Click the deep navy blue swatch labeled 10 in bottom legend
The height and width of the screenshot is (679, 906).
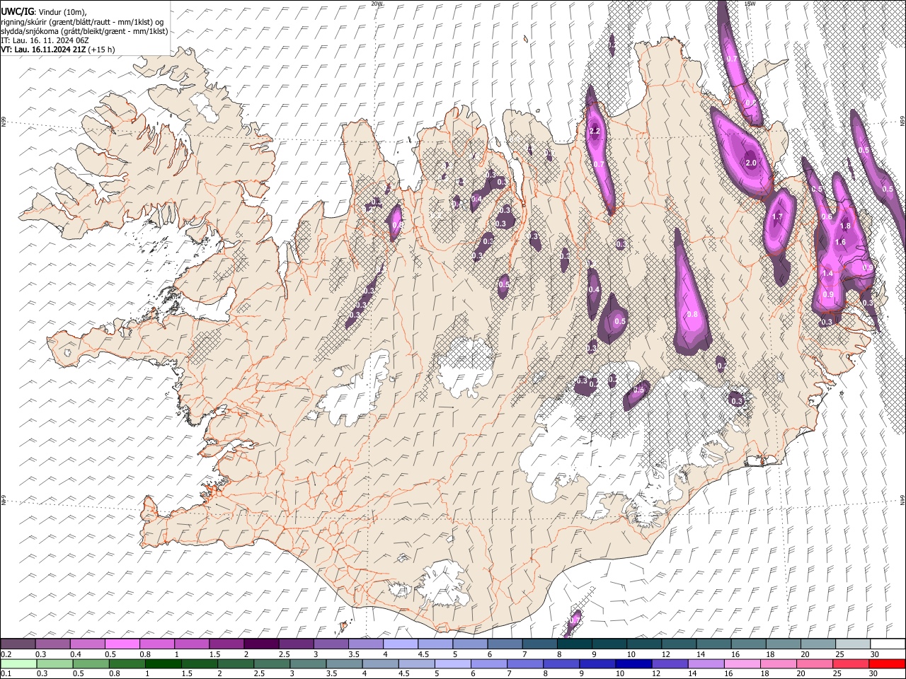633,663
